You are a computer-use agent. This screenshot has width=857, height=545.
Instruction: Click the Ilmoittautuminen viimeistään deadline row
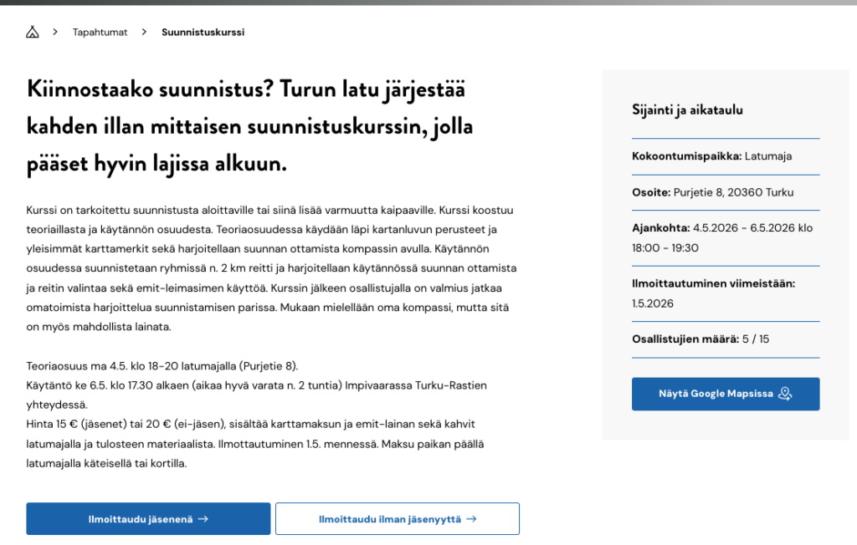click(713, 293)
